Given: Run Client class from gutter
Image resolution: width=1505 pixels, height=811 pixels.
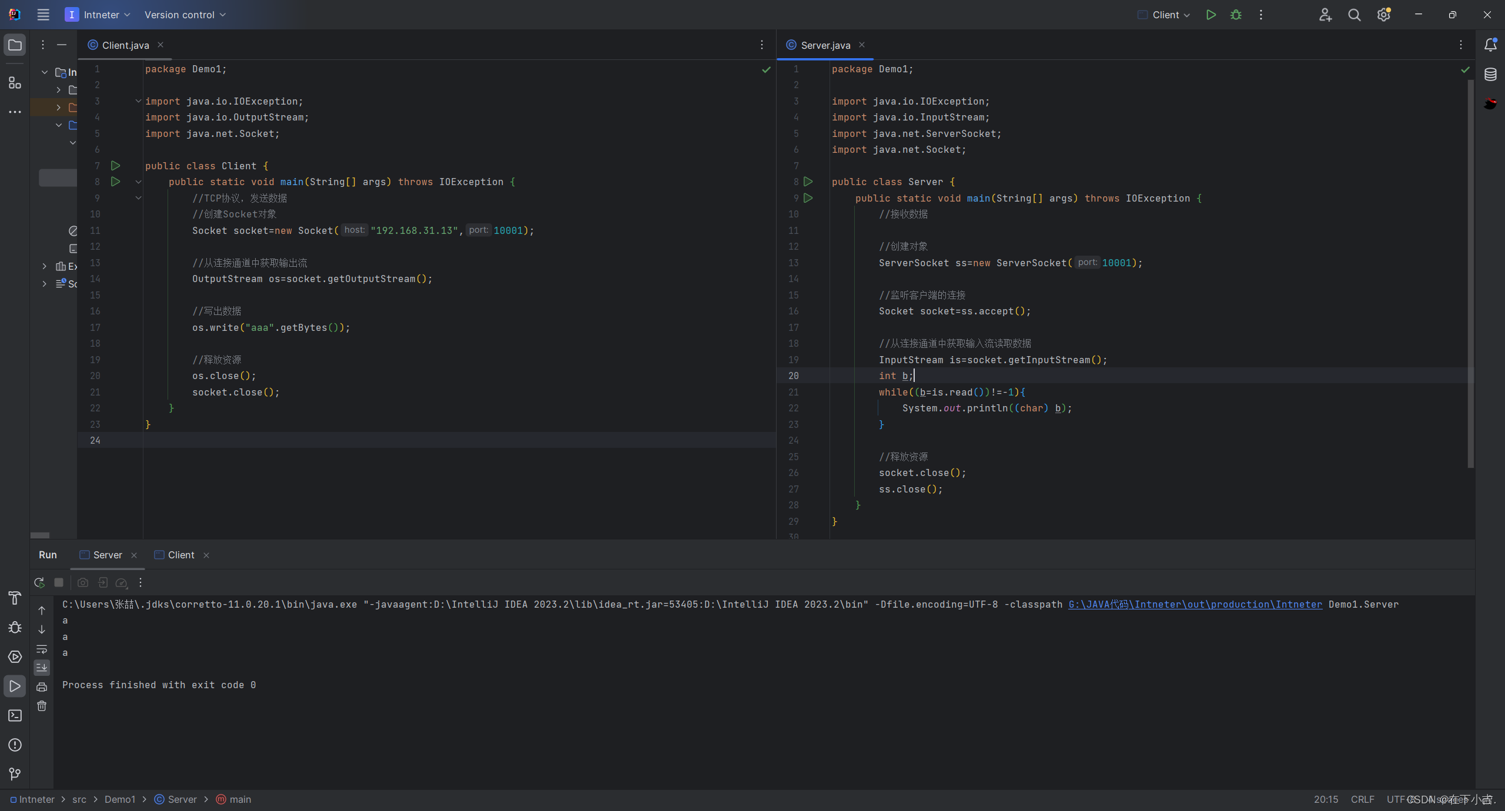Looking at the screenshot, I should [x=116, y=166].
